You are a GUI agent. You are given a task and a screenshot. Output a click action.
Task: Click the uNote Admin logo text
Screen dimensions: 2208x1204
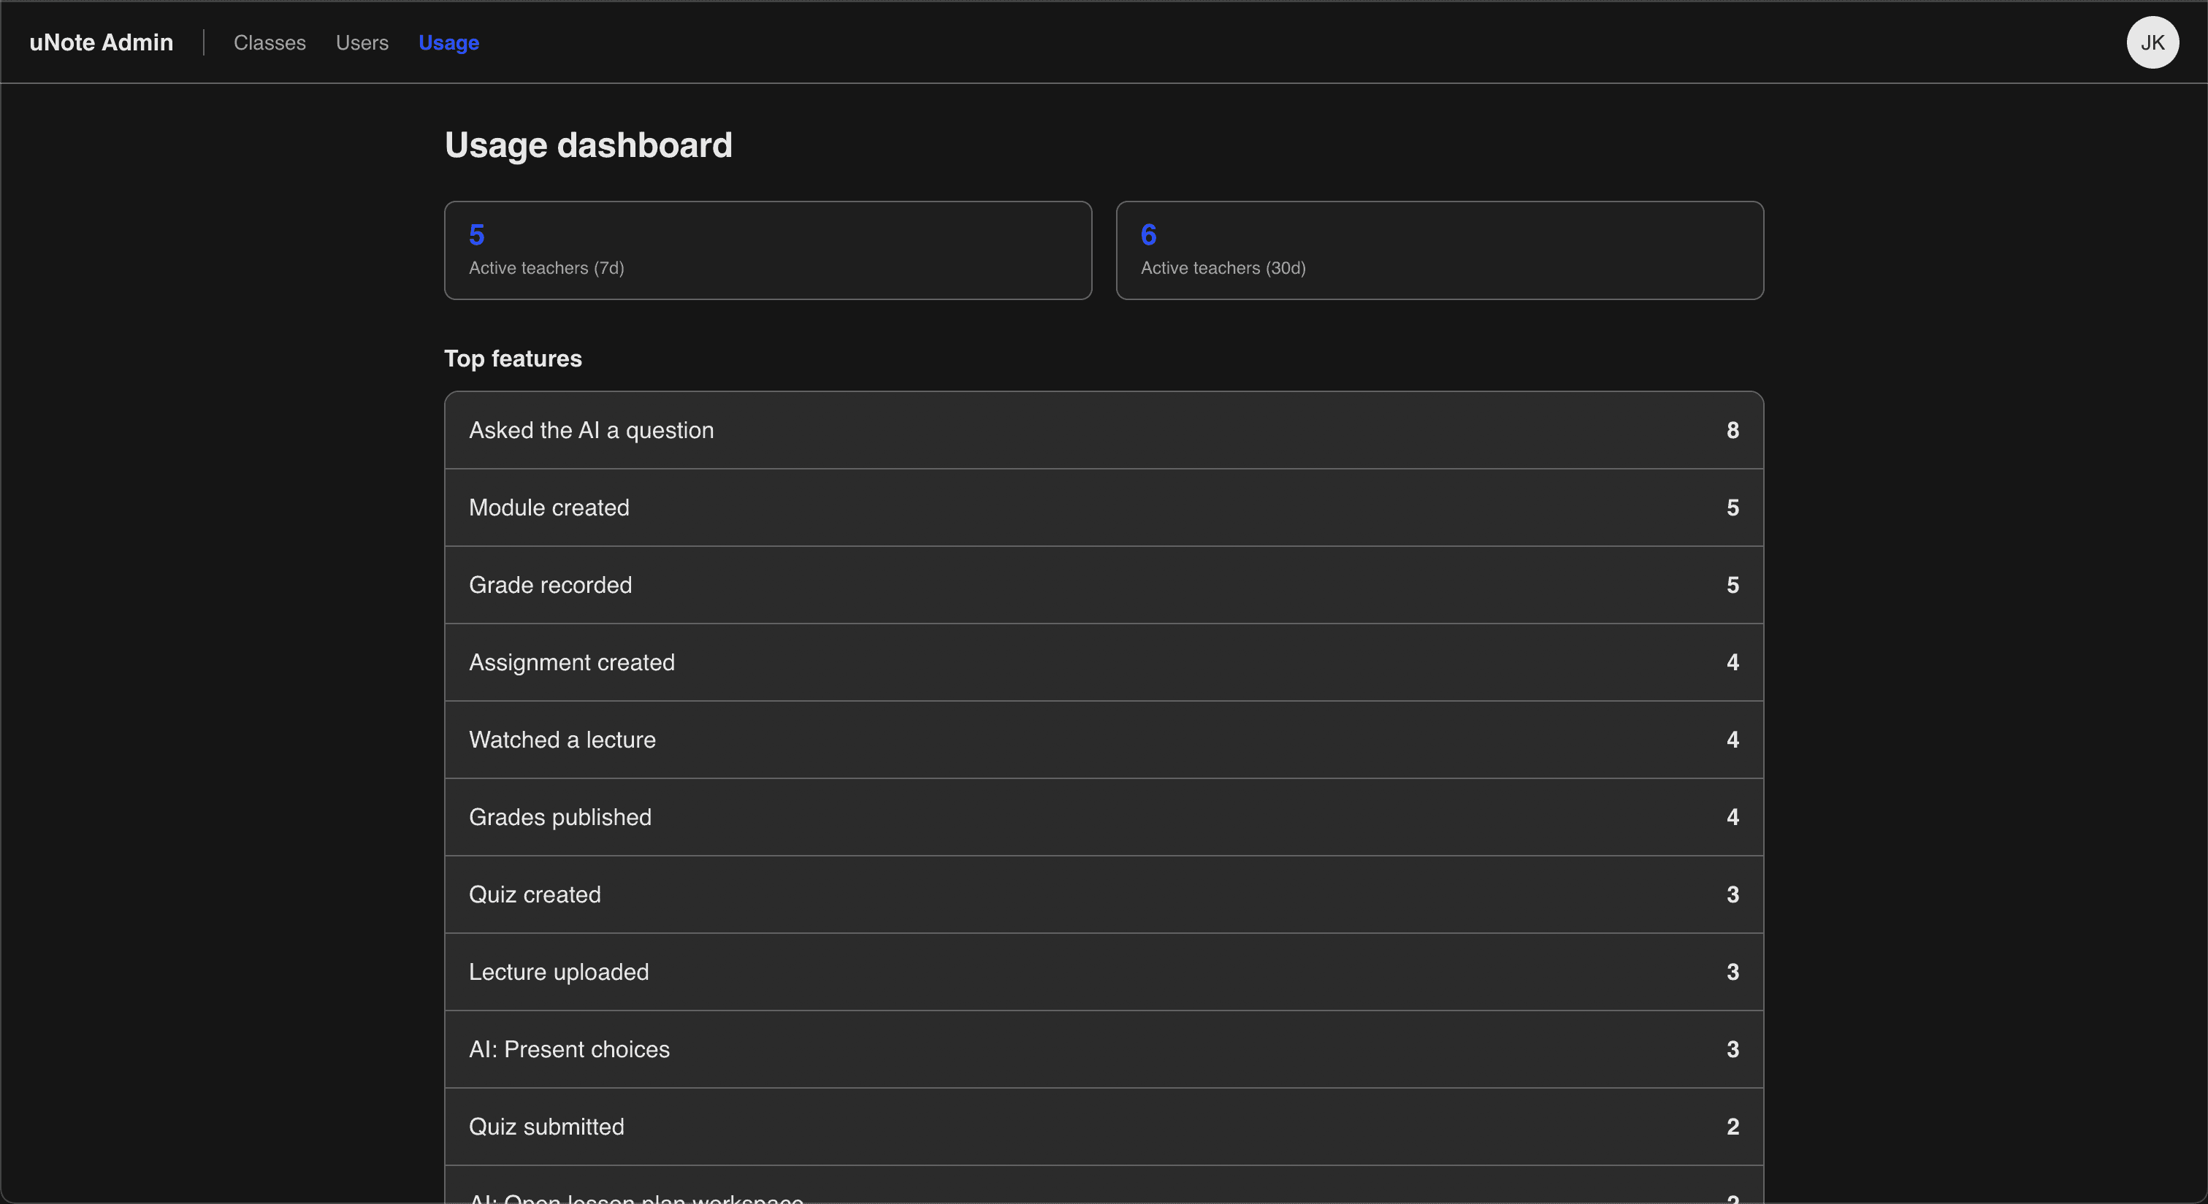[x=101, y=42]
